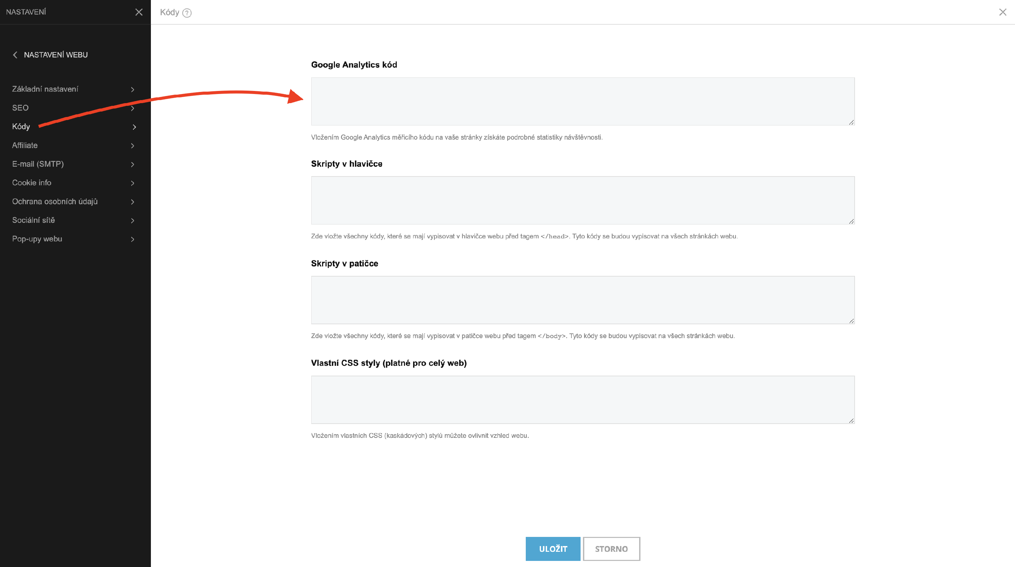
Task: Open the Sociální sítě settings
Action: click(x=33, y=220)
